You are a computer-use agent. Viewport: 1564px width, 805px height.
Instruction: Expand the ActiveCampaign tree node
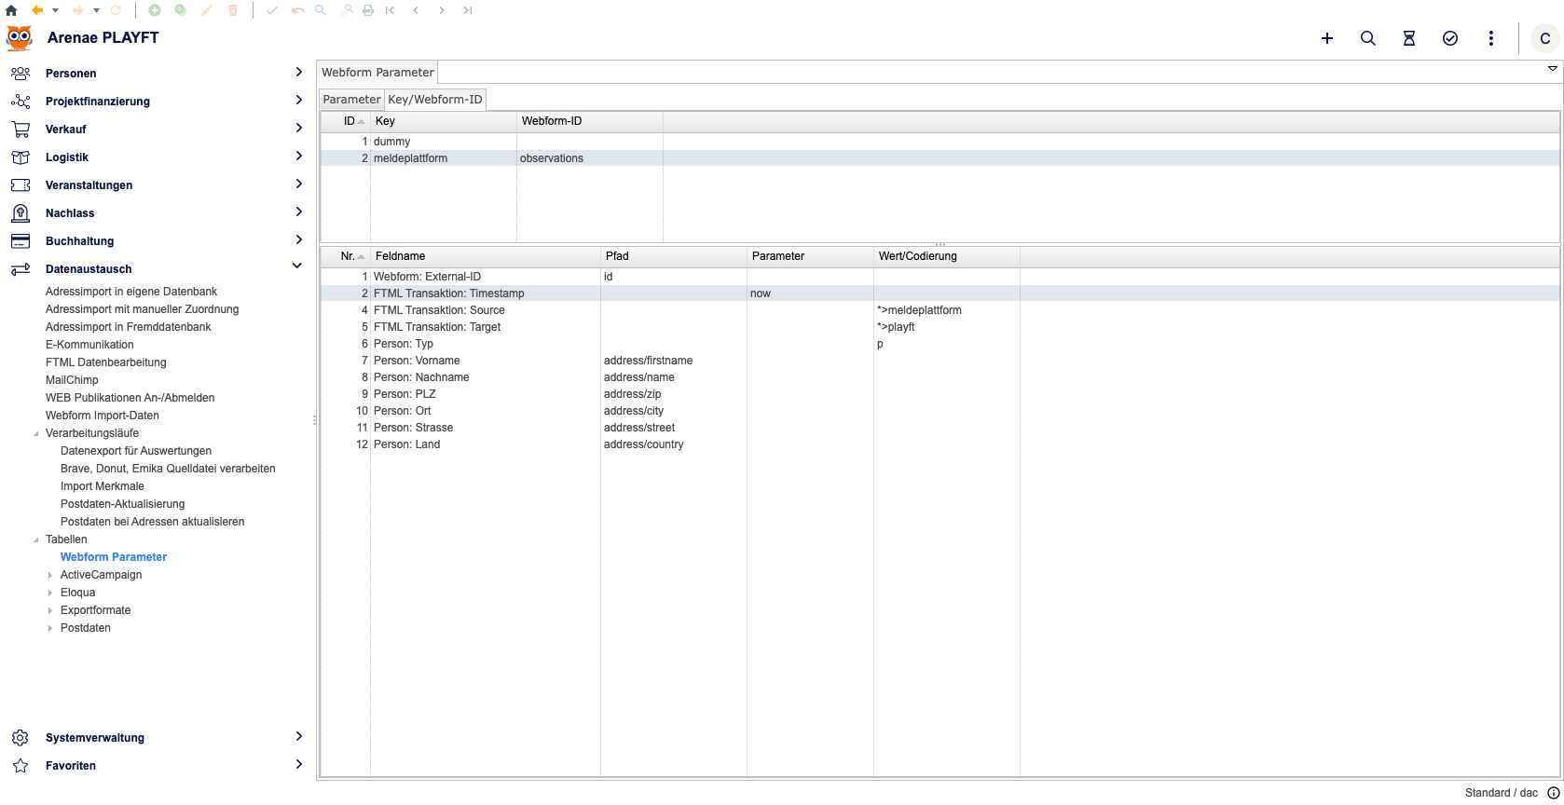[50, 576]
